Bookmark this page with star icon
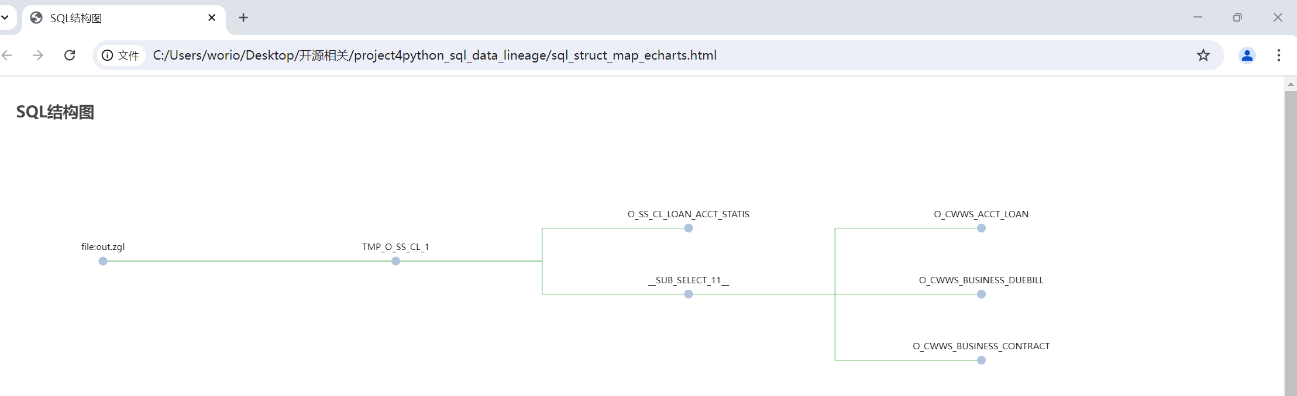Image resolution: width=1297 pixels, height=396 pixels. [1203, 55]
